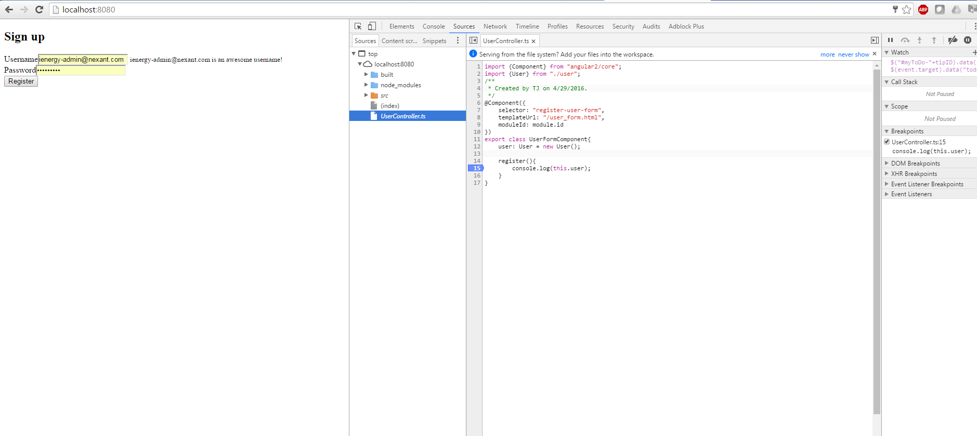Screen dimensions: 977x436
Task: Bookmark this page with the star icon
Action: click(x=907, y=9)
